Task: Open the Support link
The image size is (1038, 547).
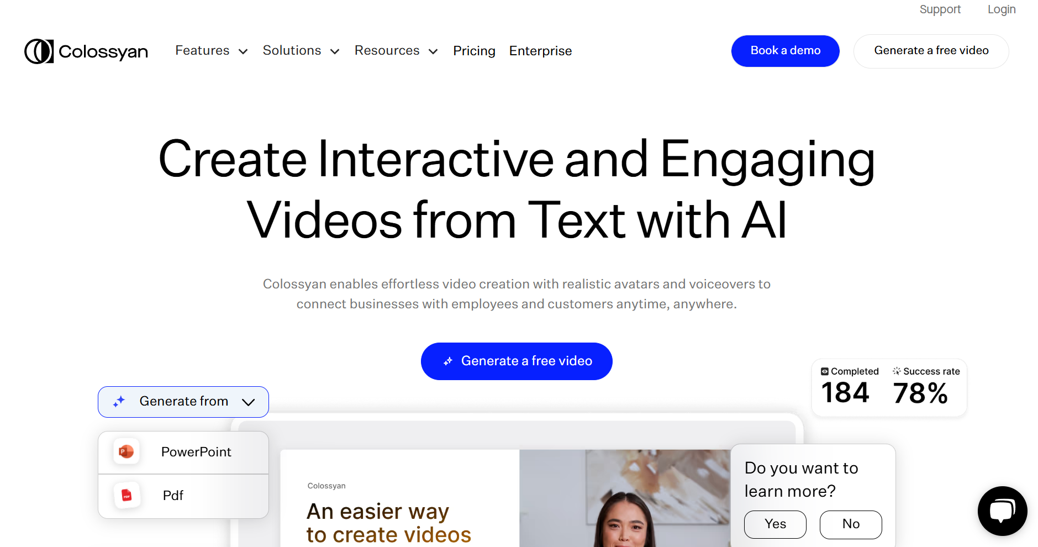Action: coord(940,9)
